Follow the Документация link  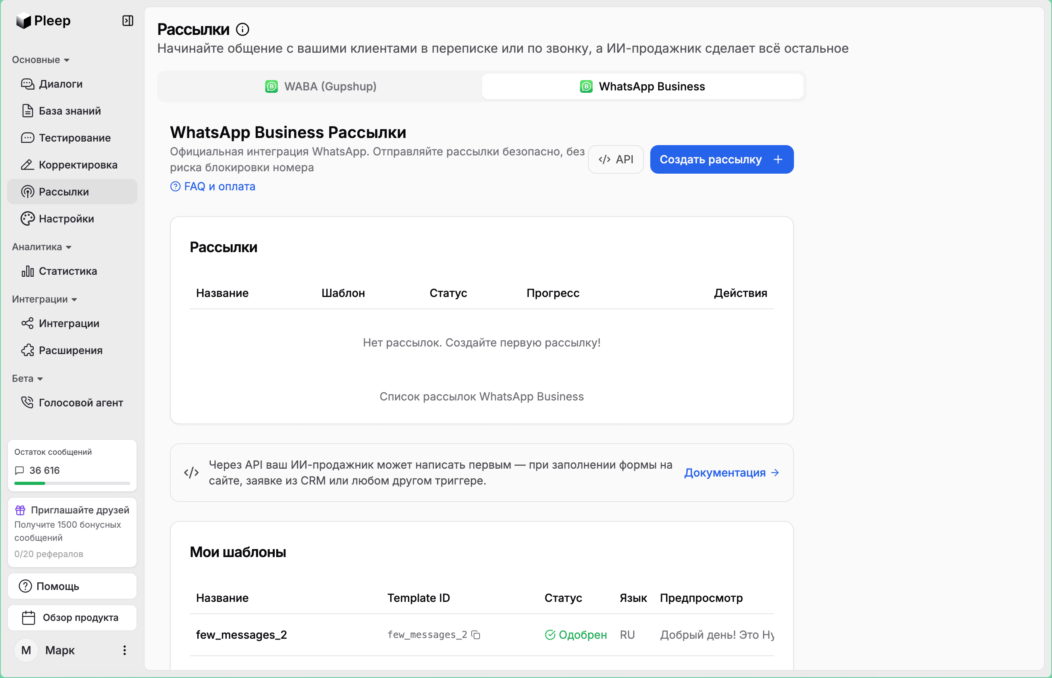pyautogui.click(x=732, y=473)
